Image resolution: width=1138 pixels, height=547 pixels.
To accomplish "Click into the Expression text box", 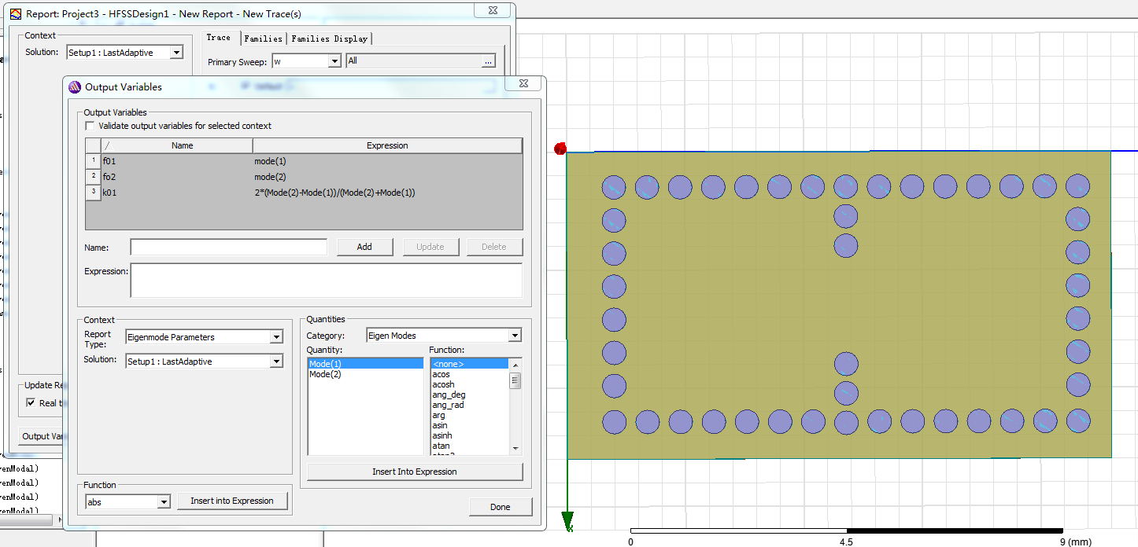I will (x=327, y=281).
